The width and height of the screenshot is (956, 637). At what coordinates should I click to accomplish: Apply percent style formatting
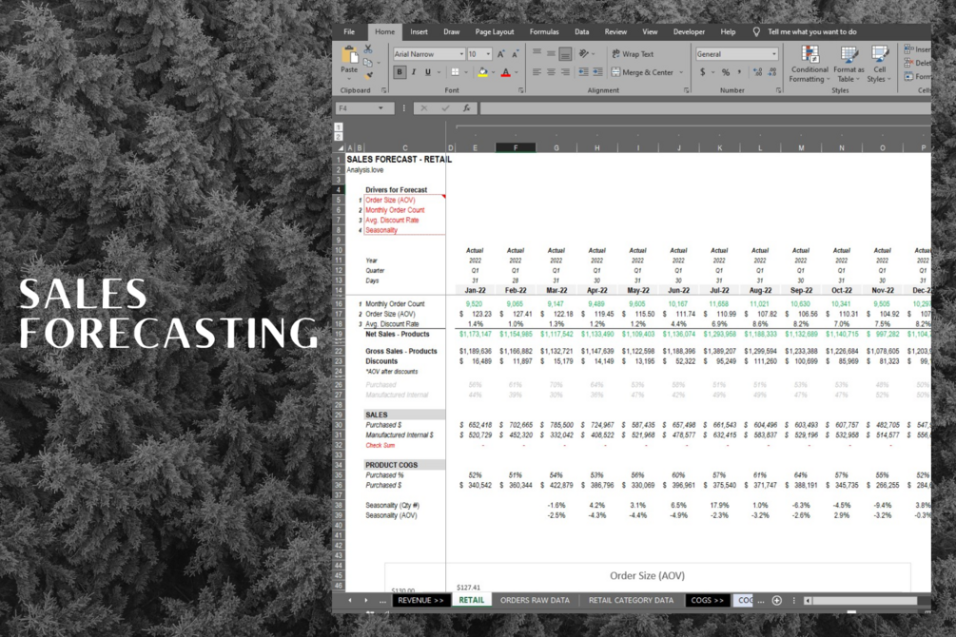(726, 72)
